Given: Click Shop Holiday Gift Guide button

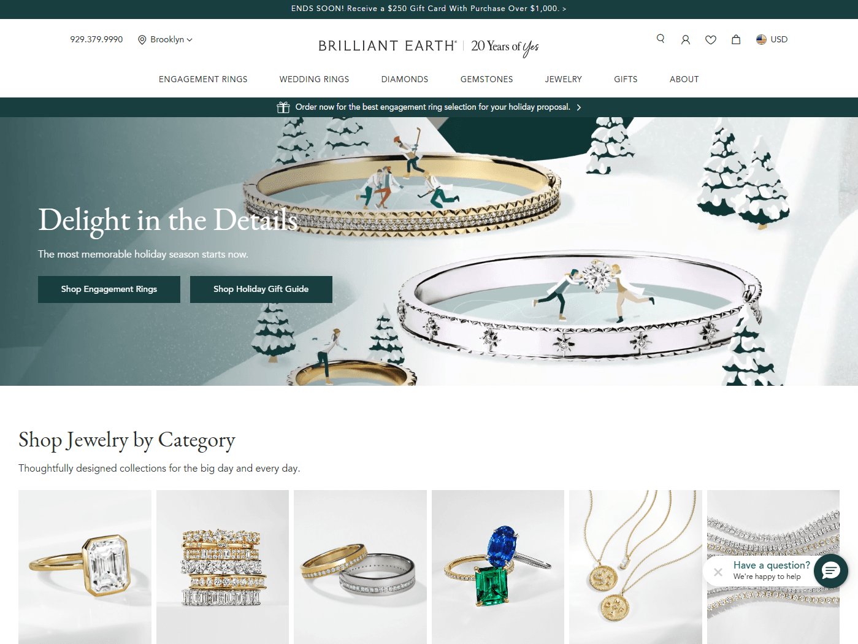Looking at the screenshot, I should click(x=261, y=289).
